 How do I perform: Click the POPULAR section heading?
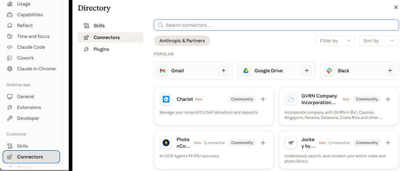(x=164, y=54)
